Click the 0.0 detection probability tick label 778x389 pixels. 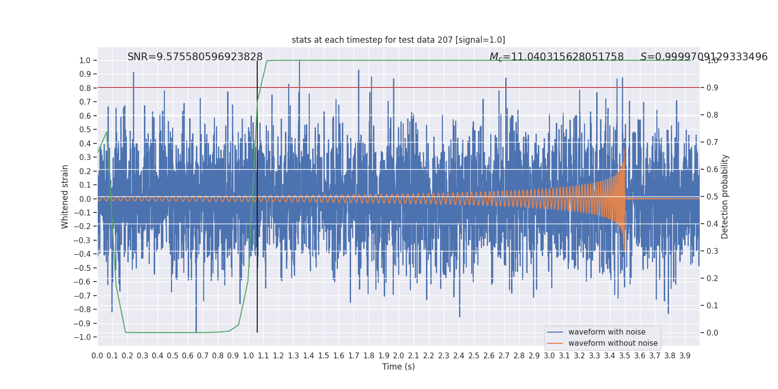click(x=712, y=333)
